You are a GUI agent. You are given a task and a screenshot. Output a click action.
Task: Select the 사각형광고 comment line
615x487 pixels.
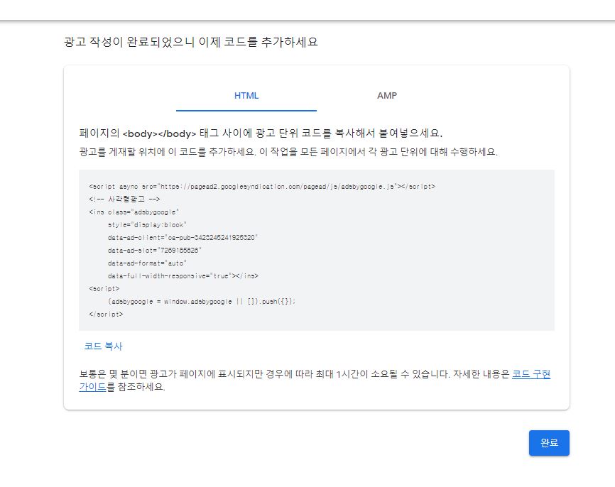[124, 199]
